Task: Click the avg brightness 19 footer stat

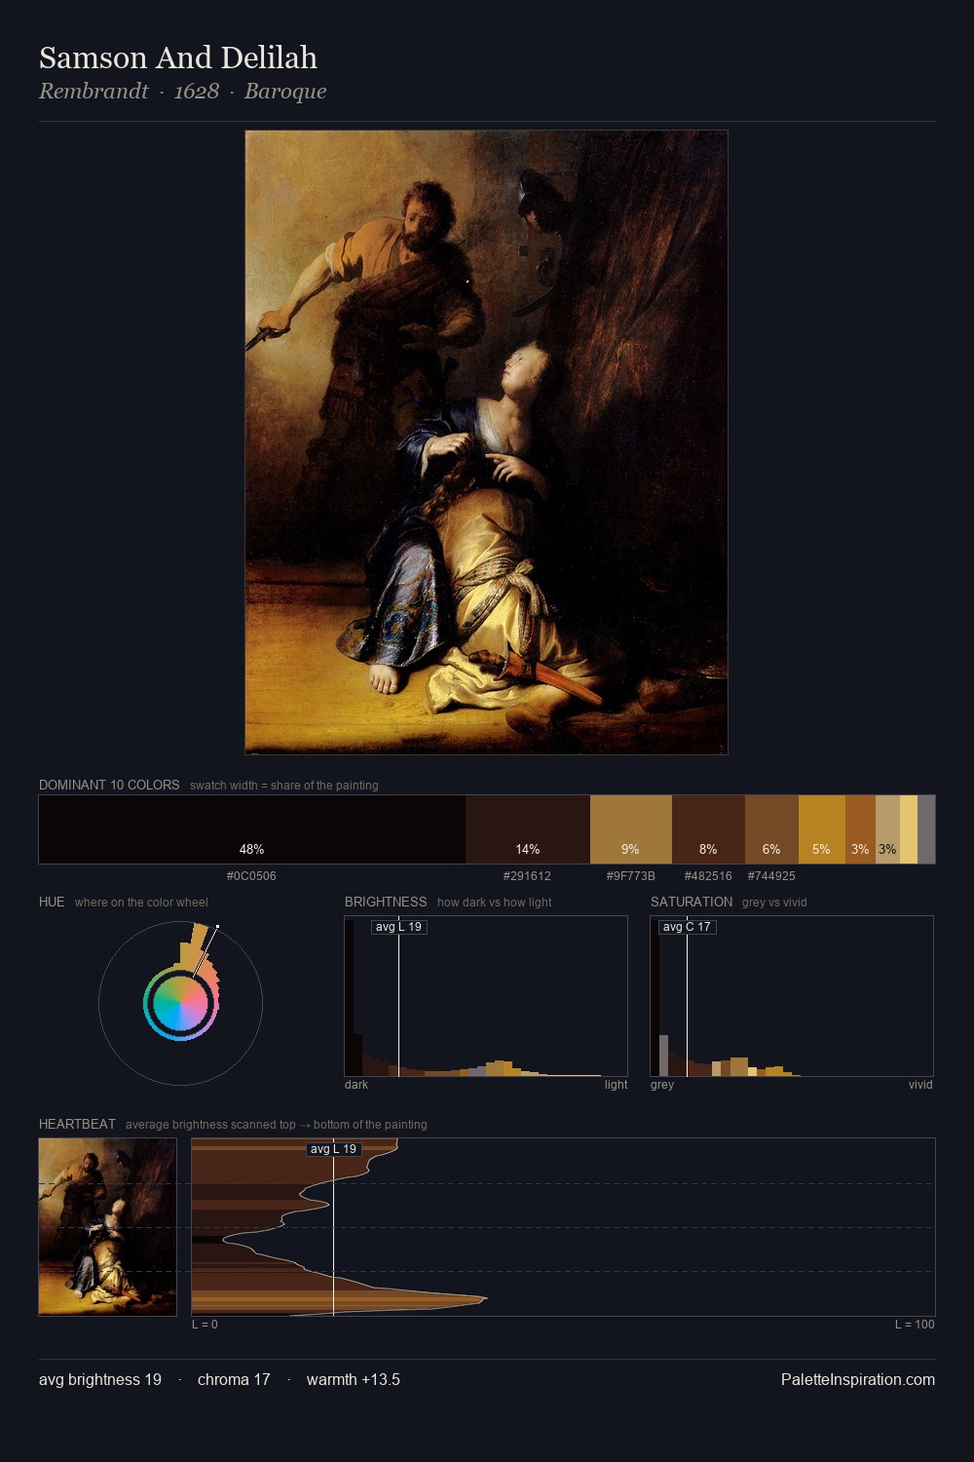Action: [x=100, y=1380]
